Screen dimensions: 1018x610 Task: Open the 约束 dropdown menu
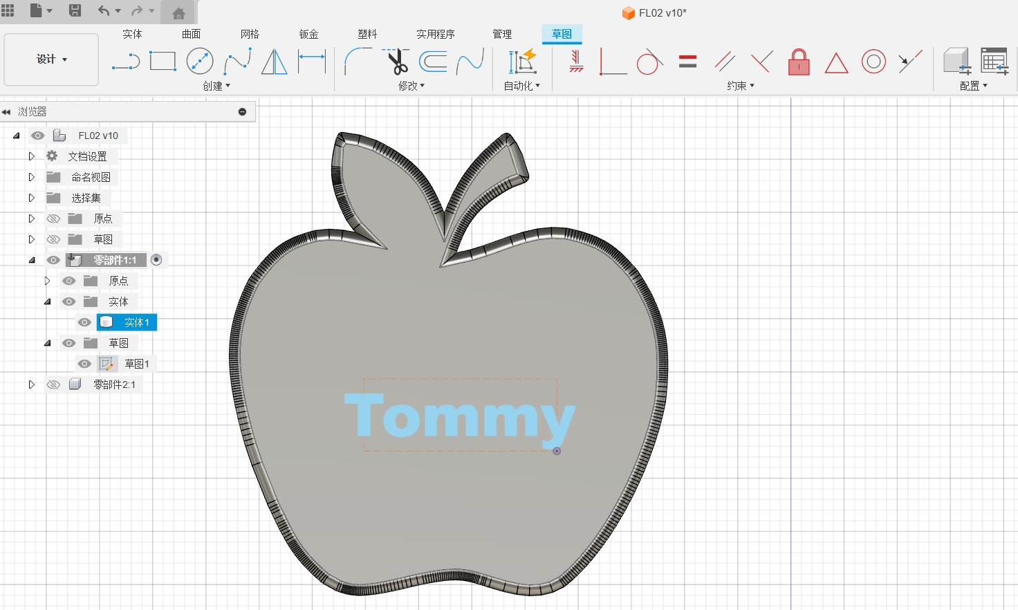click(741, 86)
